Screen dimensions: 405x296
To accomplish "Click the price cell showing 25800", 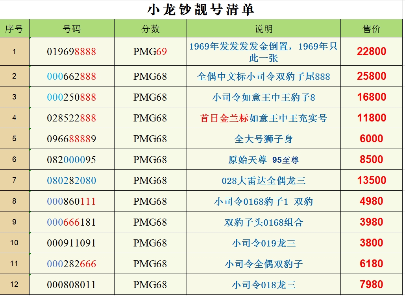I will (372, 76).
